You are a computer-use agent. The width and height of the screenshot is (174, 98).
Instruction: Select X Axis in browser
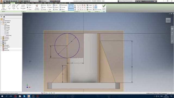pos(7,30)
